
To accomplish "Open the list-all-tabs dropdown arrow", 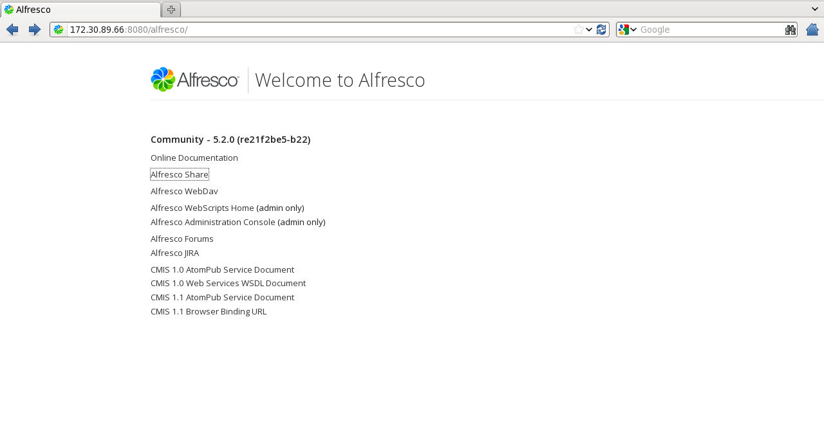I will click(x=814, y=9).
